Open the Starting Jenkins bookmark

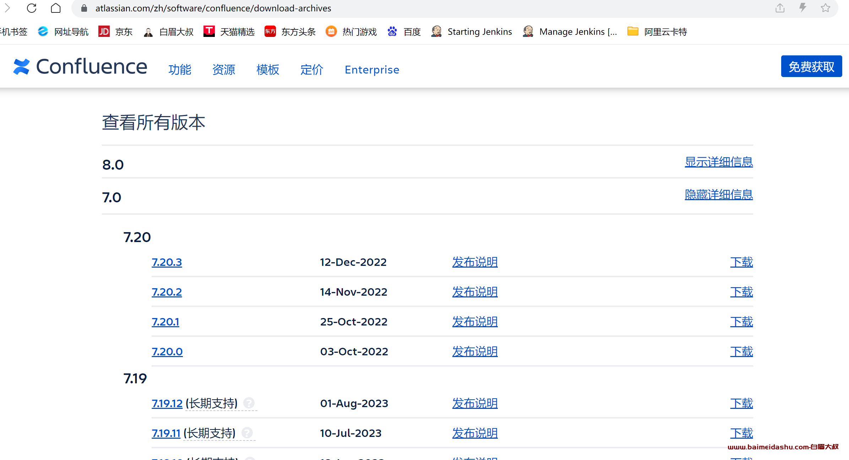point(471,32)
